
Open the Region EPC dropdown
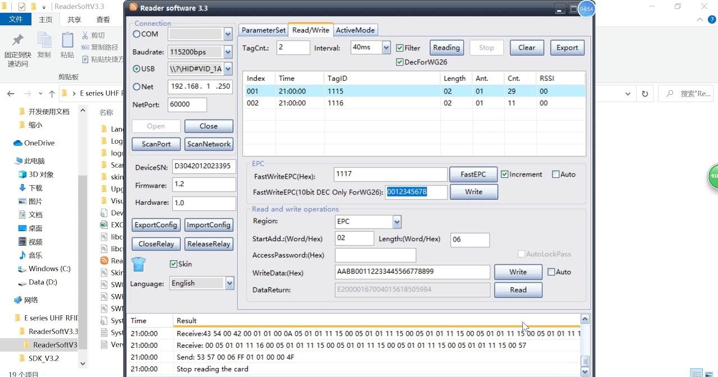[397, 222]
